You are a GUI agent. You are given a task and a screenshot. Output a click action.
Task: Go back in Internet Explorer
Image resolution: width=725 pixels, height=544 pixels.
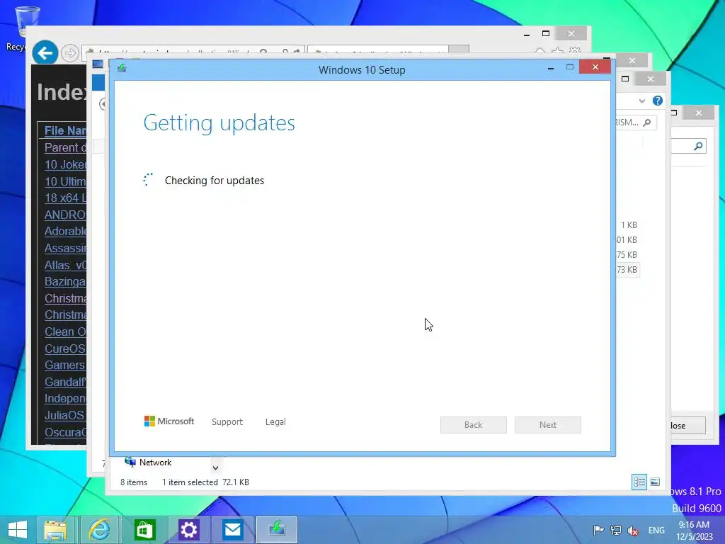click(x=45, y=53)
